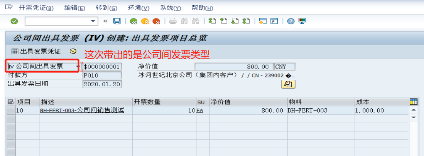Open the command field dropdown arrow
This screenshot has height=156, width=424.
coord(93,21)
